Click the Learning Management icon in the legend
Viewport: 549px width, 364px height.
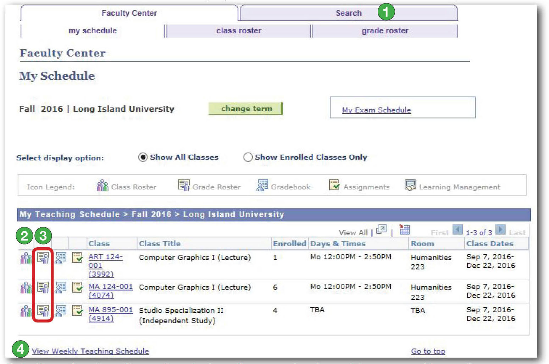point(410,185)
